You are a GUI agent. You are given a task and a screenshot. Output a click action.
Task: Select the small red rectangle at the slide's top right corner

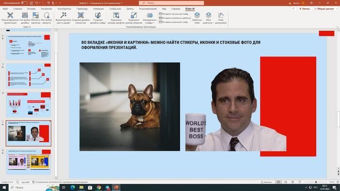(326, 33)
